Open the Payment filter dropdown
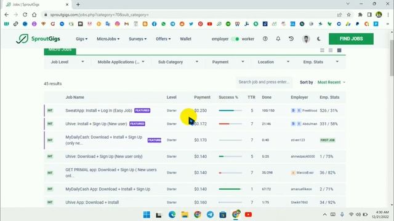 (228, 62)
